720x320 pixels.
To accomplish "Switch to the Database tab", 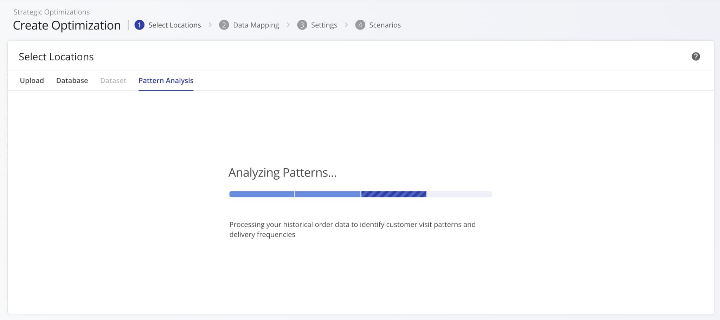I will pyautogui.click(x=72, y=80).
